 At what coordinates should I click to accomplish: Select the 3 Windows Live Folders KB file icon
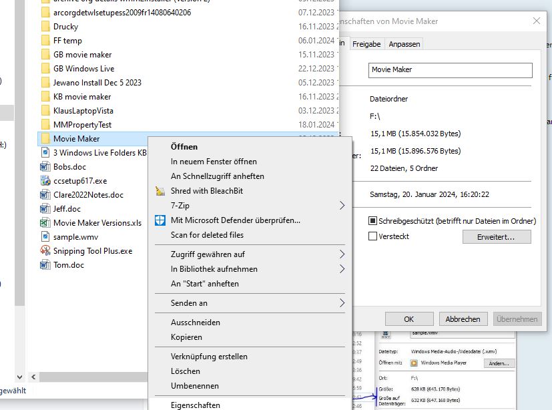[45, 153]
